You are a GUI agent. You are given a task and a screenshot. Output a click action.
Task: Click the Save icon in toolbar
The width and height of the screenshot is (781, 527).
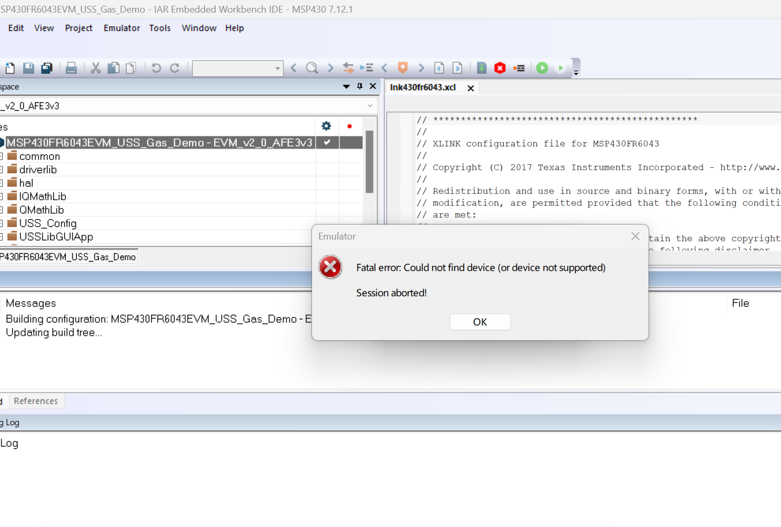(28, 68)
